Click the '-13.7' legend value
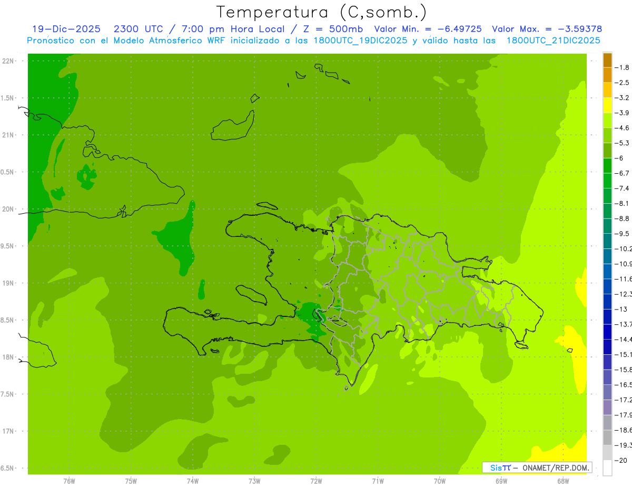The height and width of the screenshot is (488, 632). (x=623, y=324)
